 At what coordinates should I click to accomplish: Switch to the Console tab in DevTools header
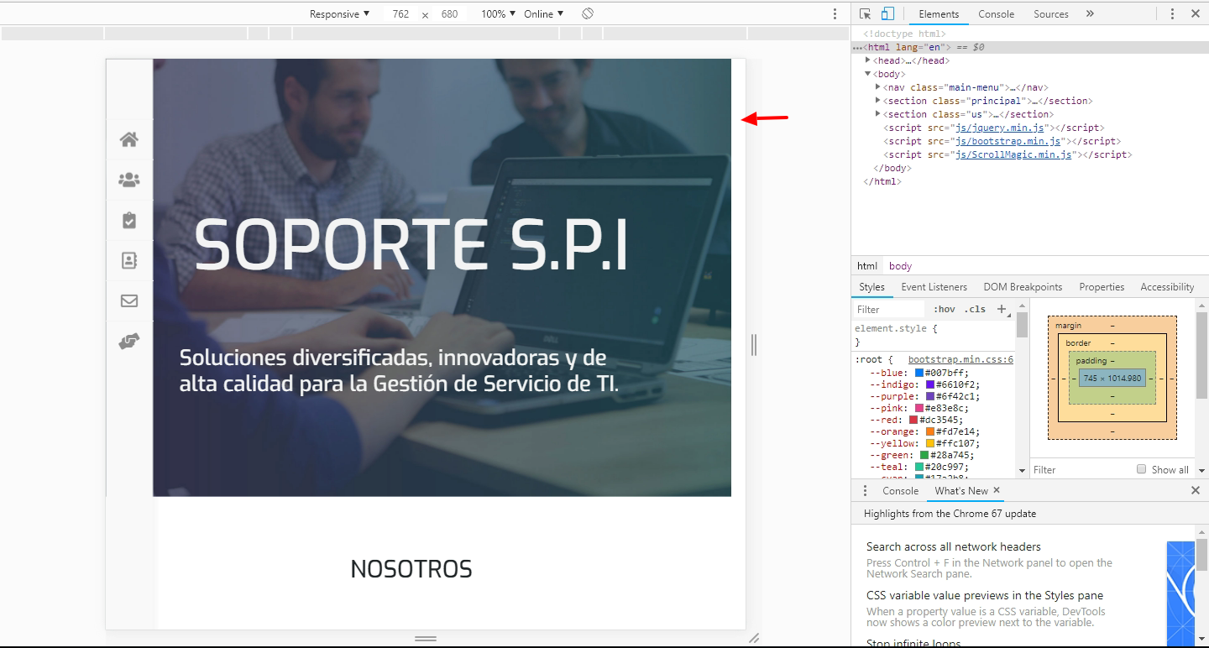(997, 13)
